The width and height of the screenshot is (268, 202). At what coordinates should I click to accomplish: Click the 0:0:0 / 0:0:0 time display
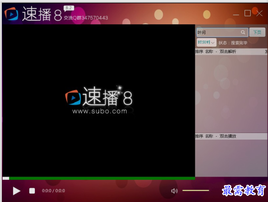point(53,191)
